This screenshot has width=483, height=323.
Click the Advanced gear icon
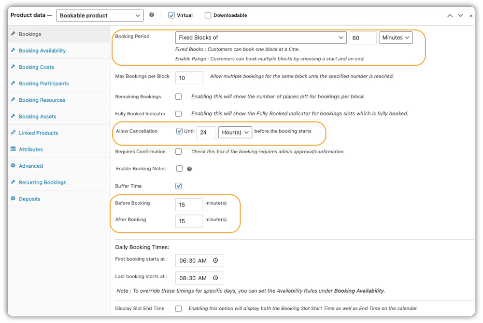click(x=14, y=166)
